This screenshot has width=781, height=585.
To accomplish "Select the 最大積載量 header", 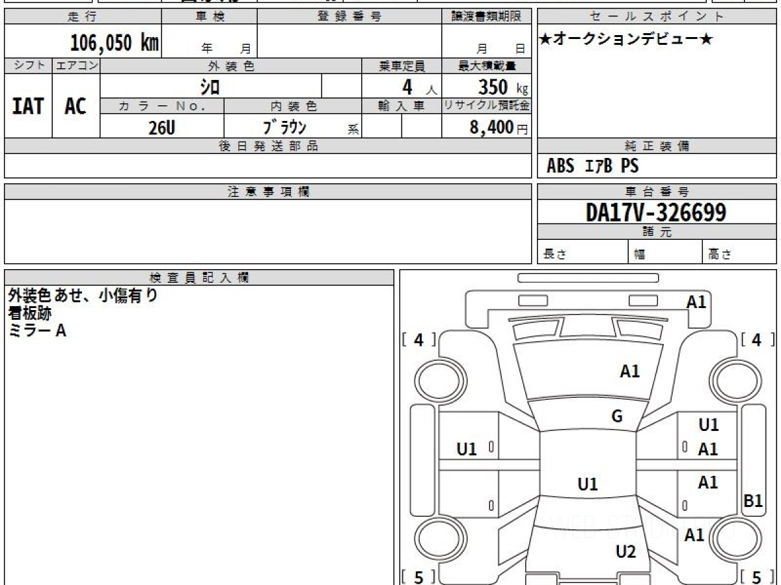I will pos(486,66).
